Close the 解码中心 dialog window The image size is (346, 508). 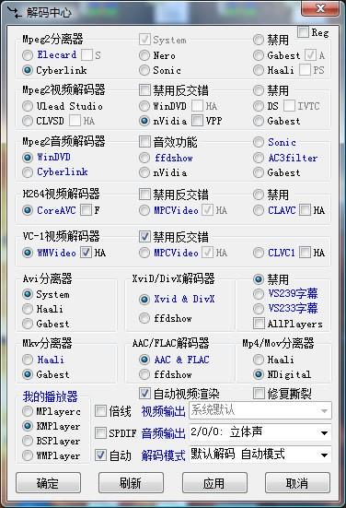pos(320,8)
